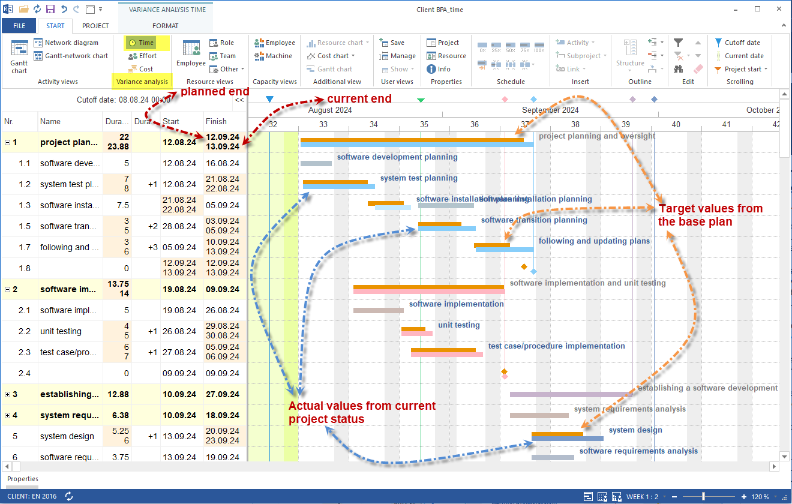Collapse the table using << button
The height and width of the screenshot is (504, 792).
[239, 100]
